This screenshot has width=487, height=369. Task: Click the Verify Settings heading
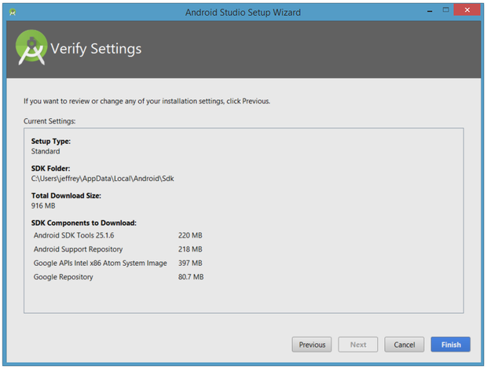coord(96,49)
